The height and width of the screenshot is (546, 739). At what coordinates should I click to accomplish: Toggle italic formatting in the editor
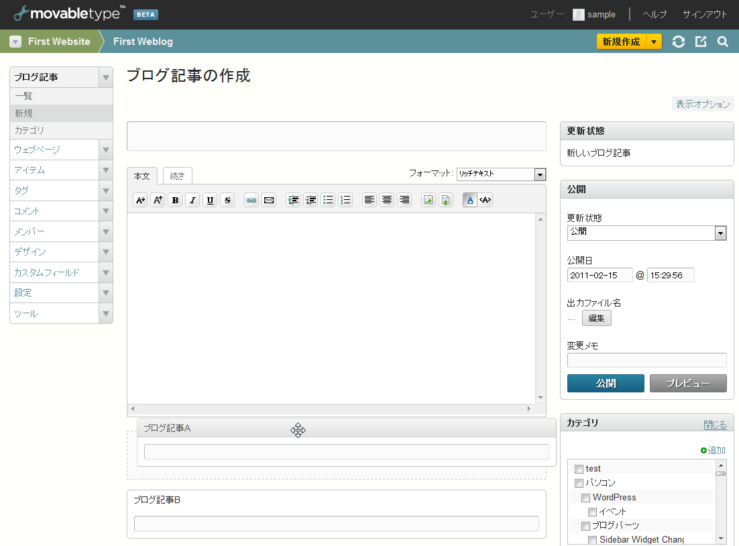192,200
